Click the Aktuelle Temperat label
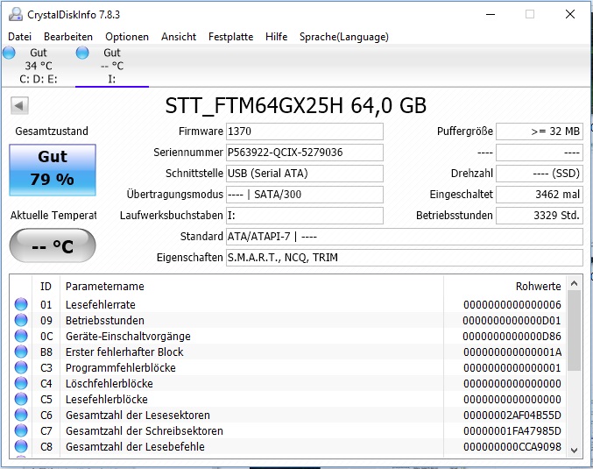Screen dimensions: 593x469 [53, 216]
